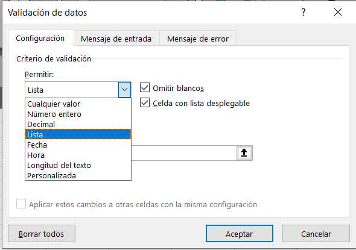Click the help question mark icon
356x250 pixels.
(303, 12)
